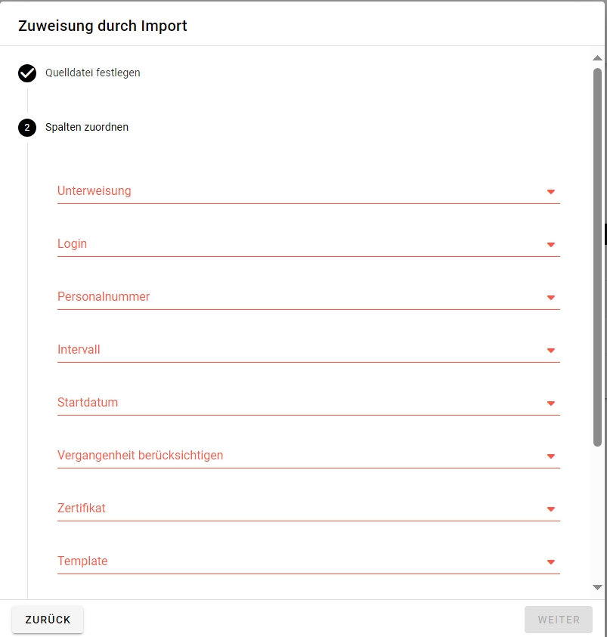Screen dimensions: 607x637
Task: Click the scrollbar down arrow
Action: click(597, 587)
